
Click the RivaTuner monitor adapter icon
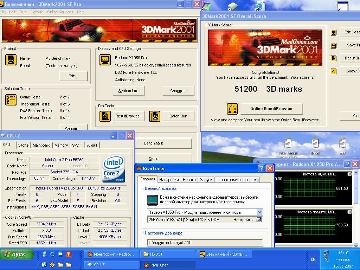153,200
